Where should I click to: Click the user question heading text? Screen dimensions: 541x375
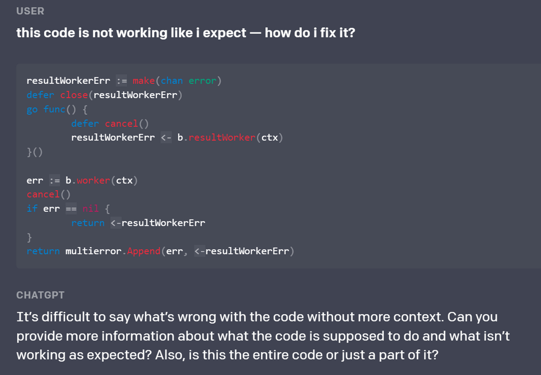tap(186, 33)
